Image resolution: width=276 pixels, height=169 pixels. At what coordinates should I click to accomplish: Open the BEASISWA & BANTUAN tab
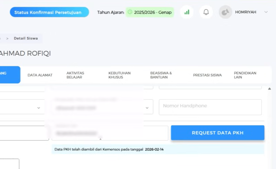coord(161,75)
